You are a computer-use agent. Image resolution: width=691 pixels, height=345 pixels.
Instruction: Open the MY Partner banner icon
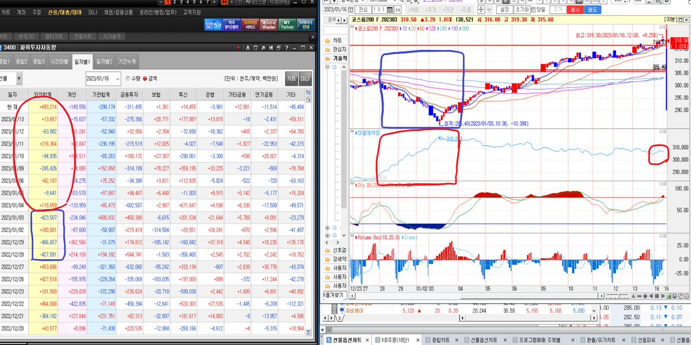point(287,24)
